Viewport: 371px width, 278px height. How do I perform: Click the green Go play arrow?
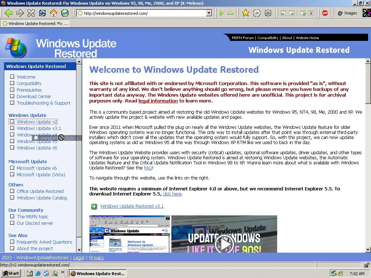point(221,13)
